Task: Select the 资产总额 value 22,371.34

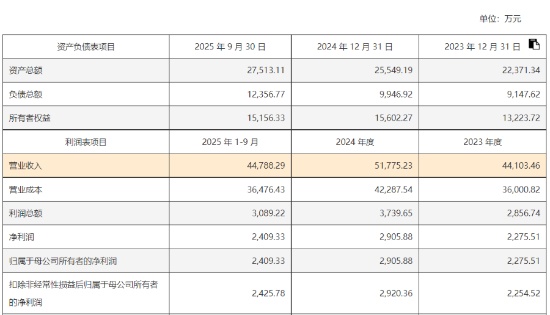Action: point(521,70)
